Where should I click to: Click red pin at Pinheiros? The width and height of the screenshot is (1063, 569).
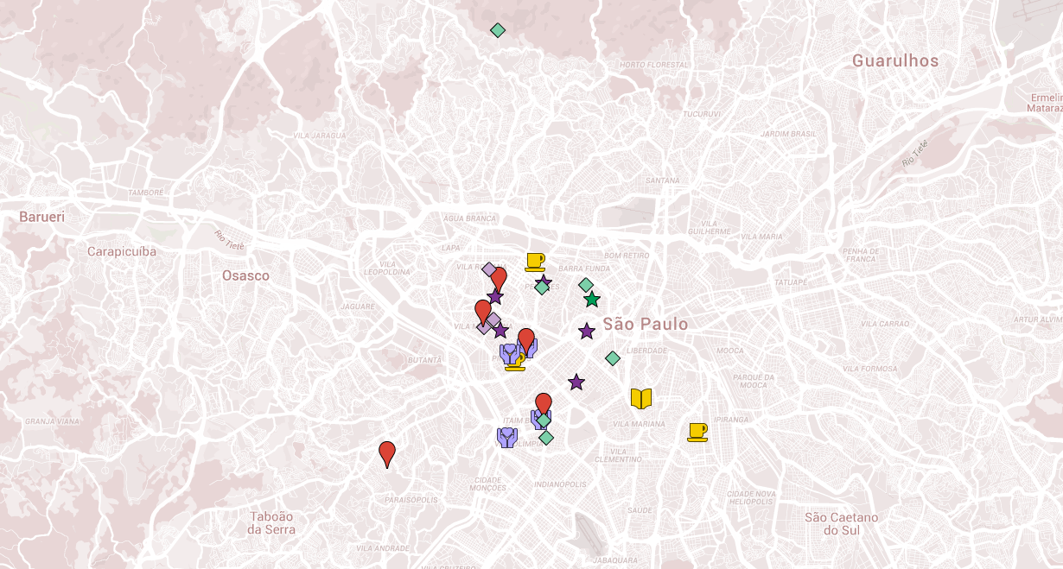(x=526, y=342)
